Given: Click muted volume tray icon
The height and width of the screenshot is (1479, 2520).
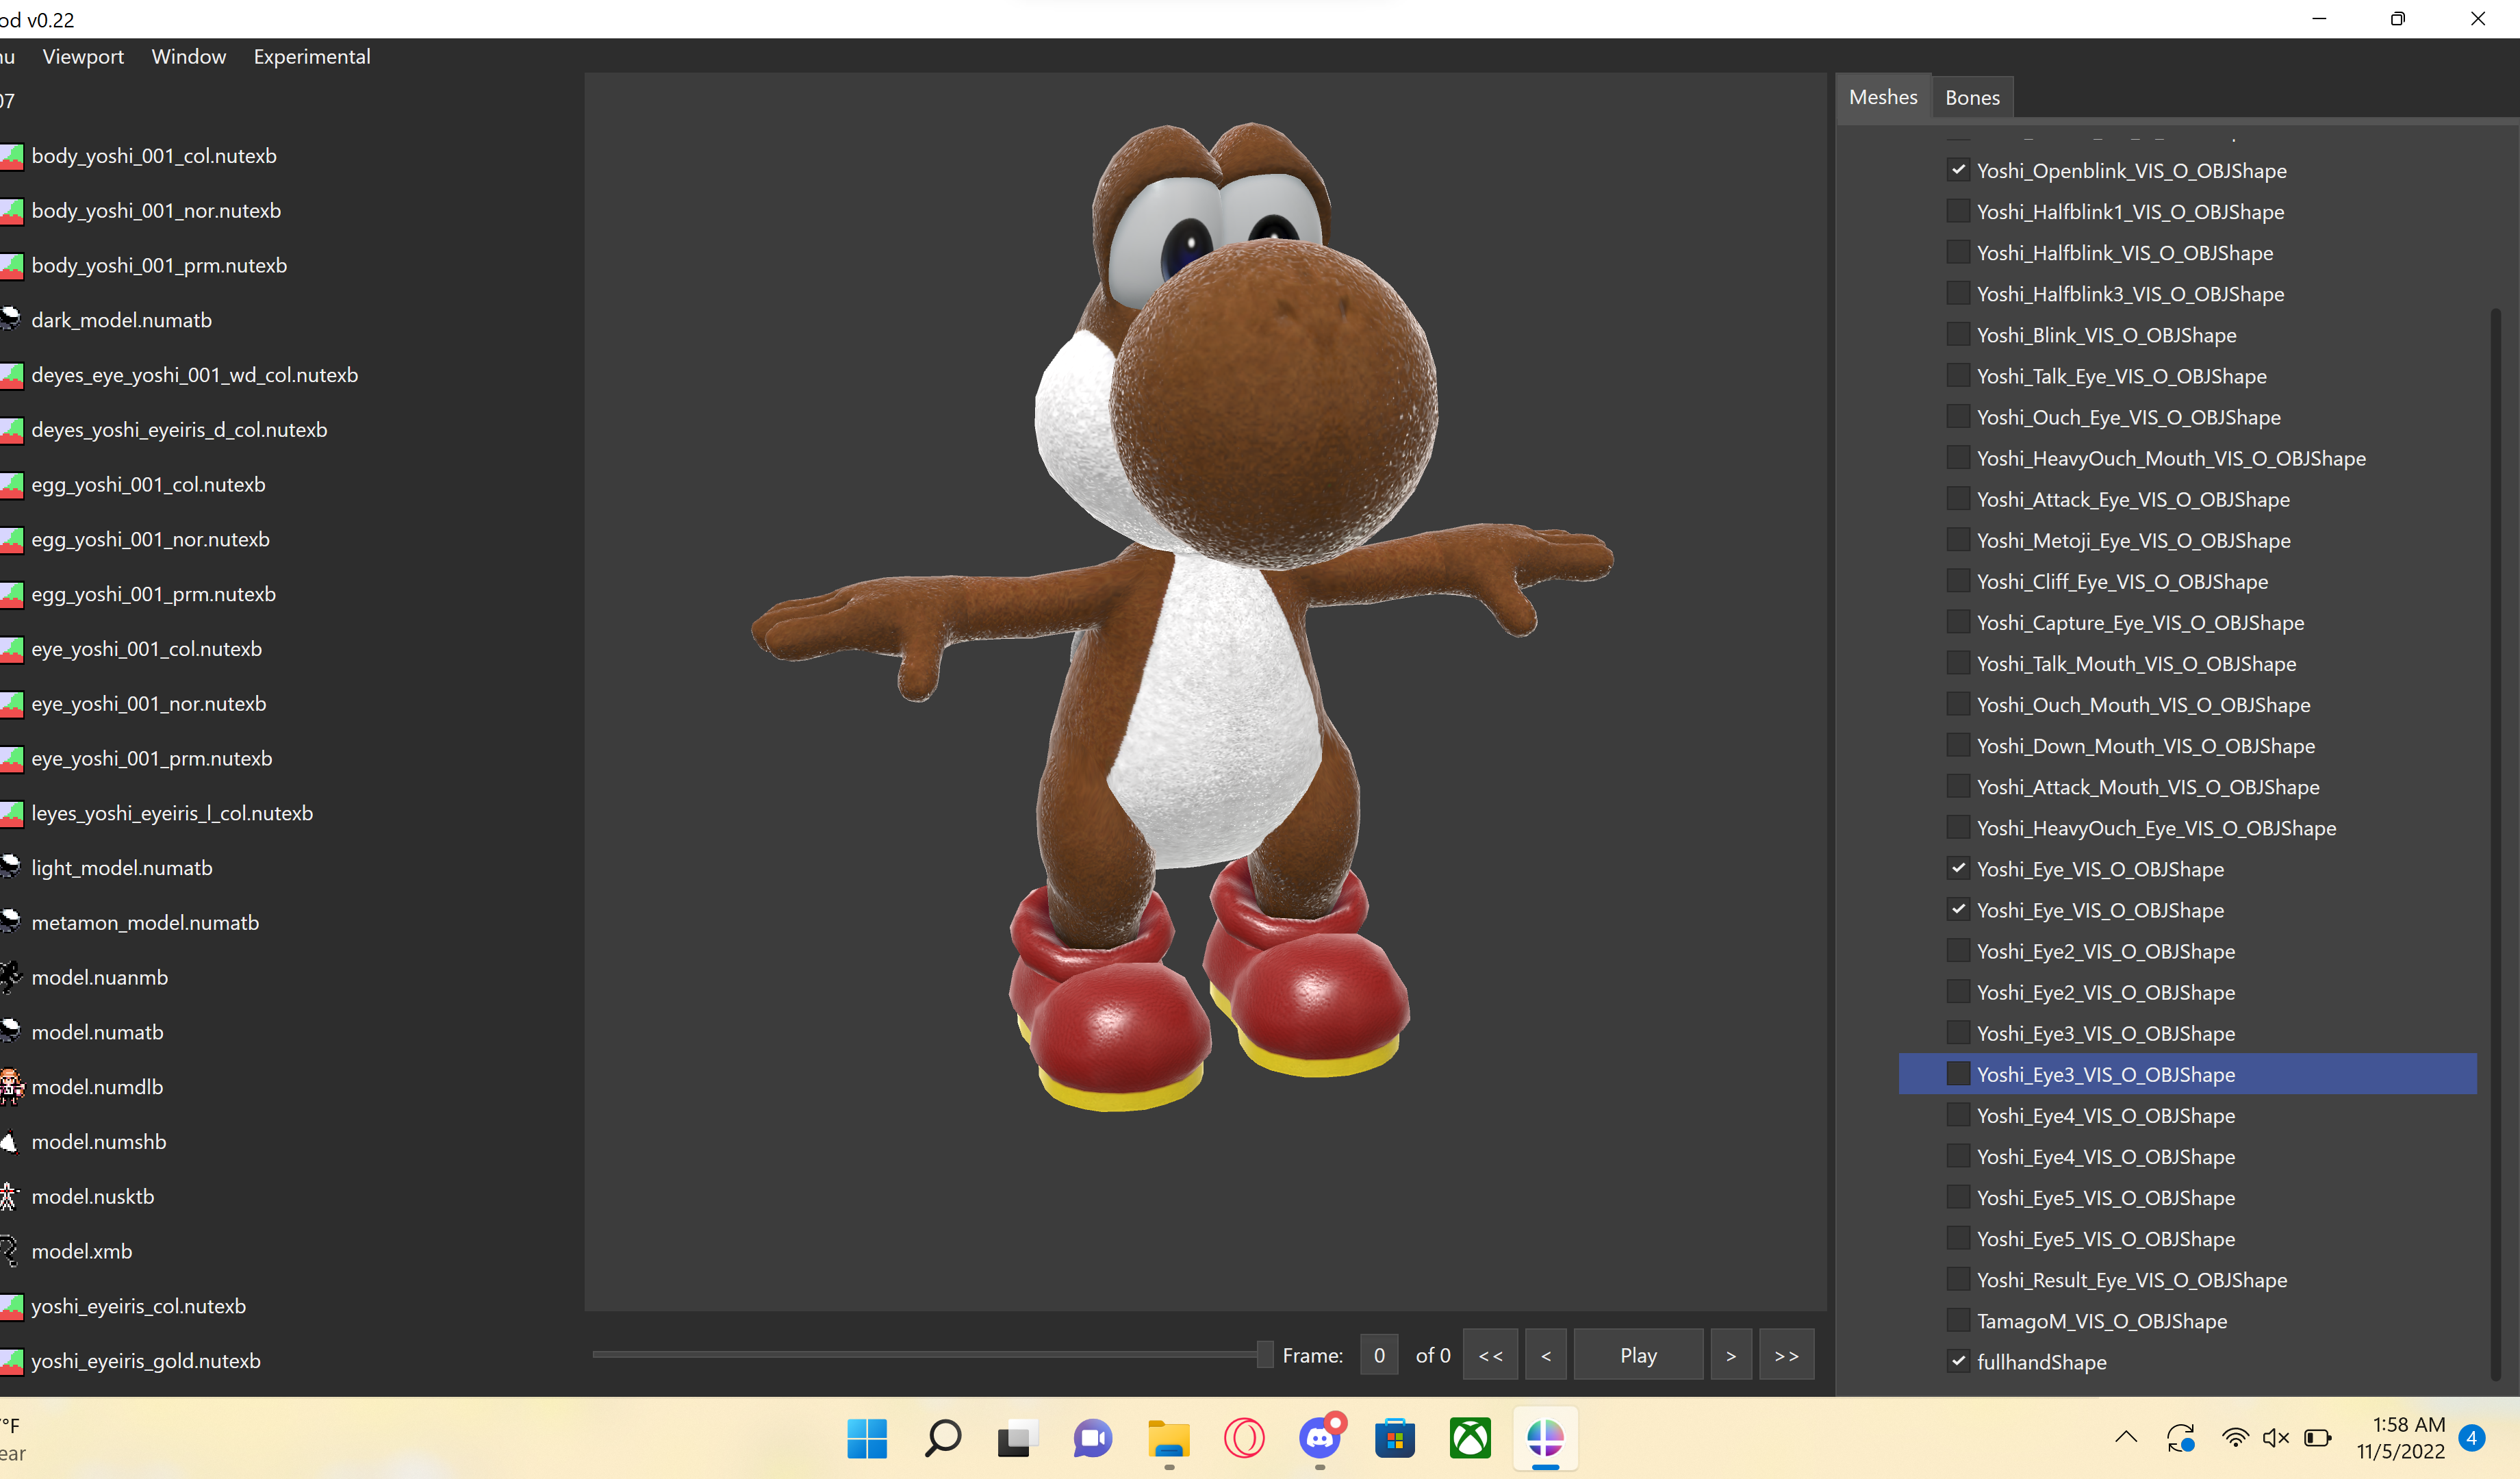Looking at the screenshot, I should [x=2276, y=1438].
